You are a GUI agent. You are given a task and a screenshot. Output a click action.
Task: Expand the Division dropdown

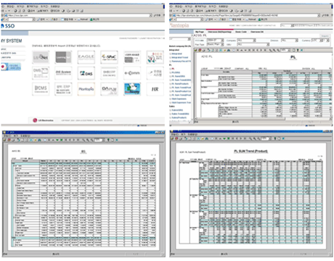point(290,41)
